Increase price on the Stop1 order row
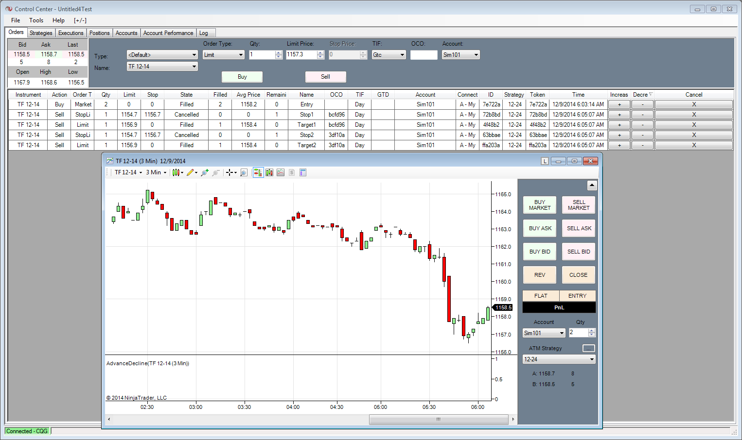The width and height of the screenshot is (742, 440). click(619, 115)
